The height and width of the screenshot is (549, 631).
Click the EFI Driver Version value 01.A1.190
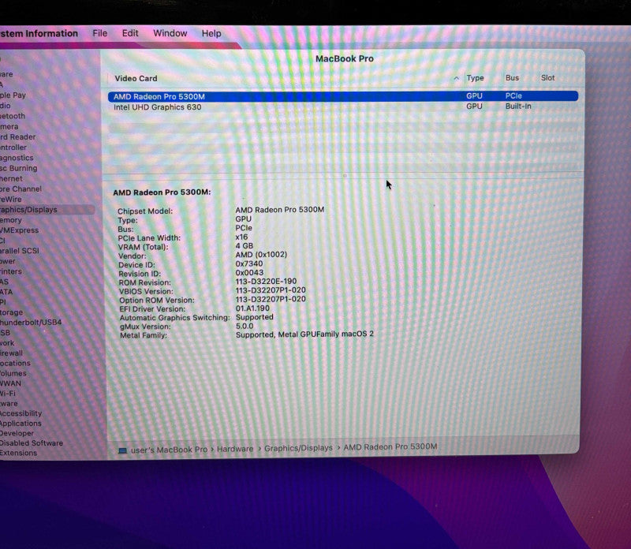(x=252, y=308)
